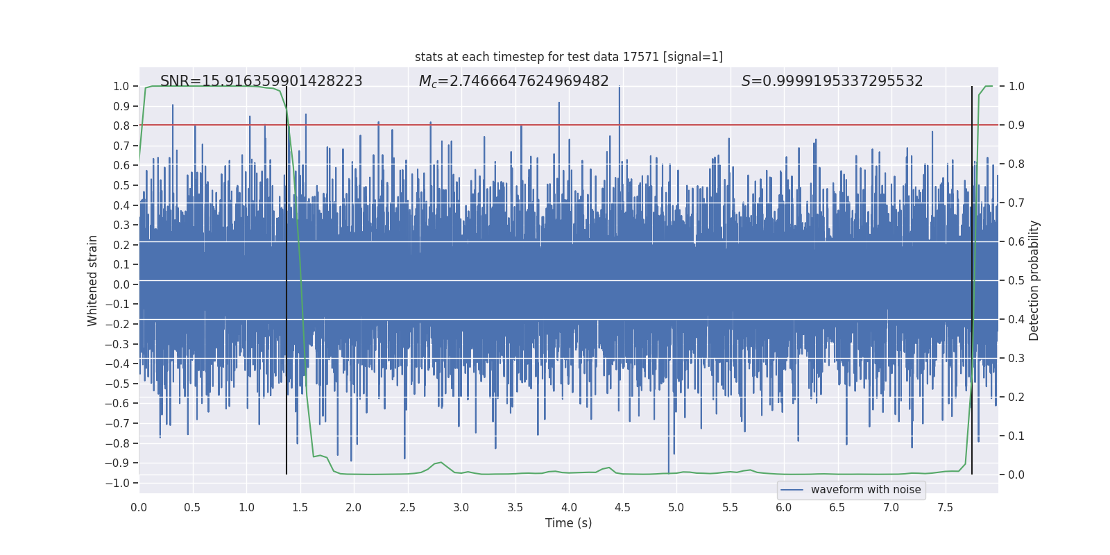Click the 7.5 time axis tick label
Viewport: 1110px width, 555px height.
click(x=945, y=507)
